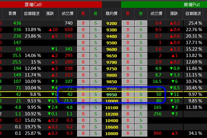Buy the 10400 Call with its B button

click(83, 121)
